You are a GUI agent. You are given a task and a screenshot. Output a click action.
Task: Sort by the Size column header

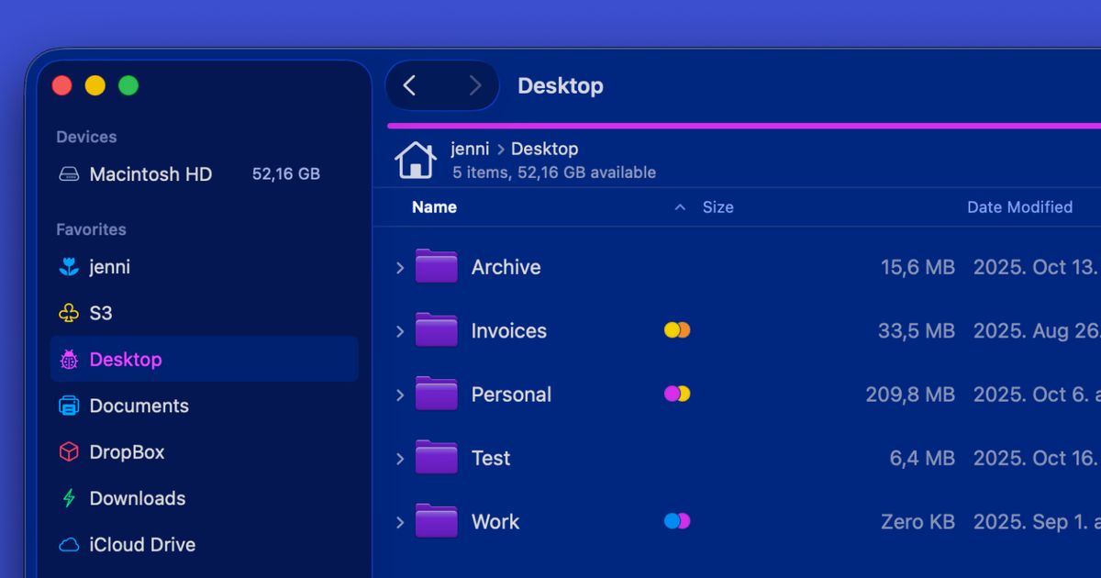717,207
